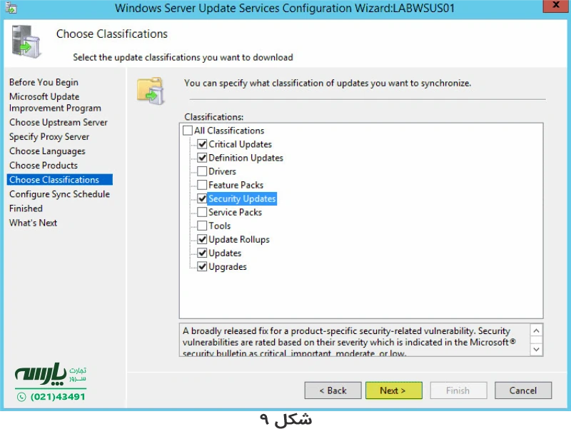Click the description box scroll down arrow

click(536, 349)
